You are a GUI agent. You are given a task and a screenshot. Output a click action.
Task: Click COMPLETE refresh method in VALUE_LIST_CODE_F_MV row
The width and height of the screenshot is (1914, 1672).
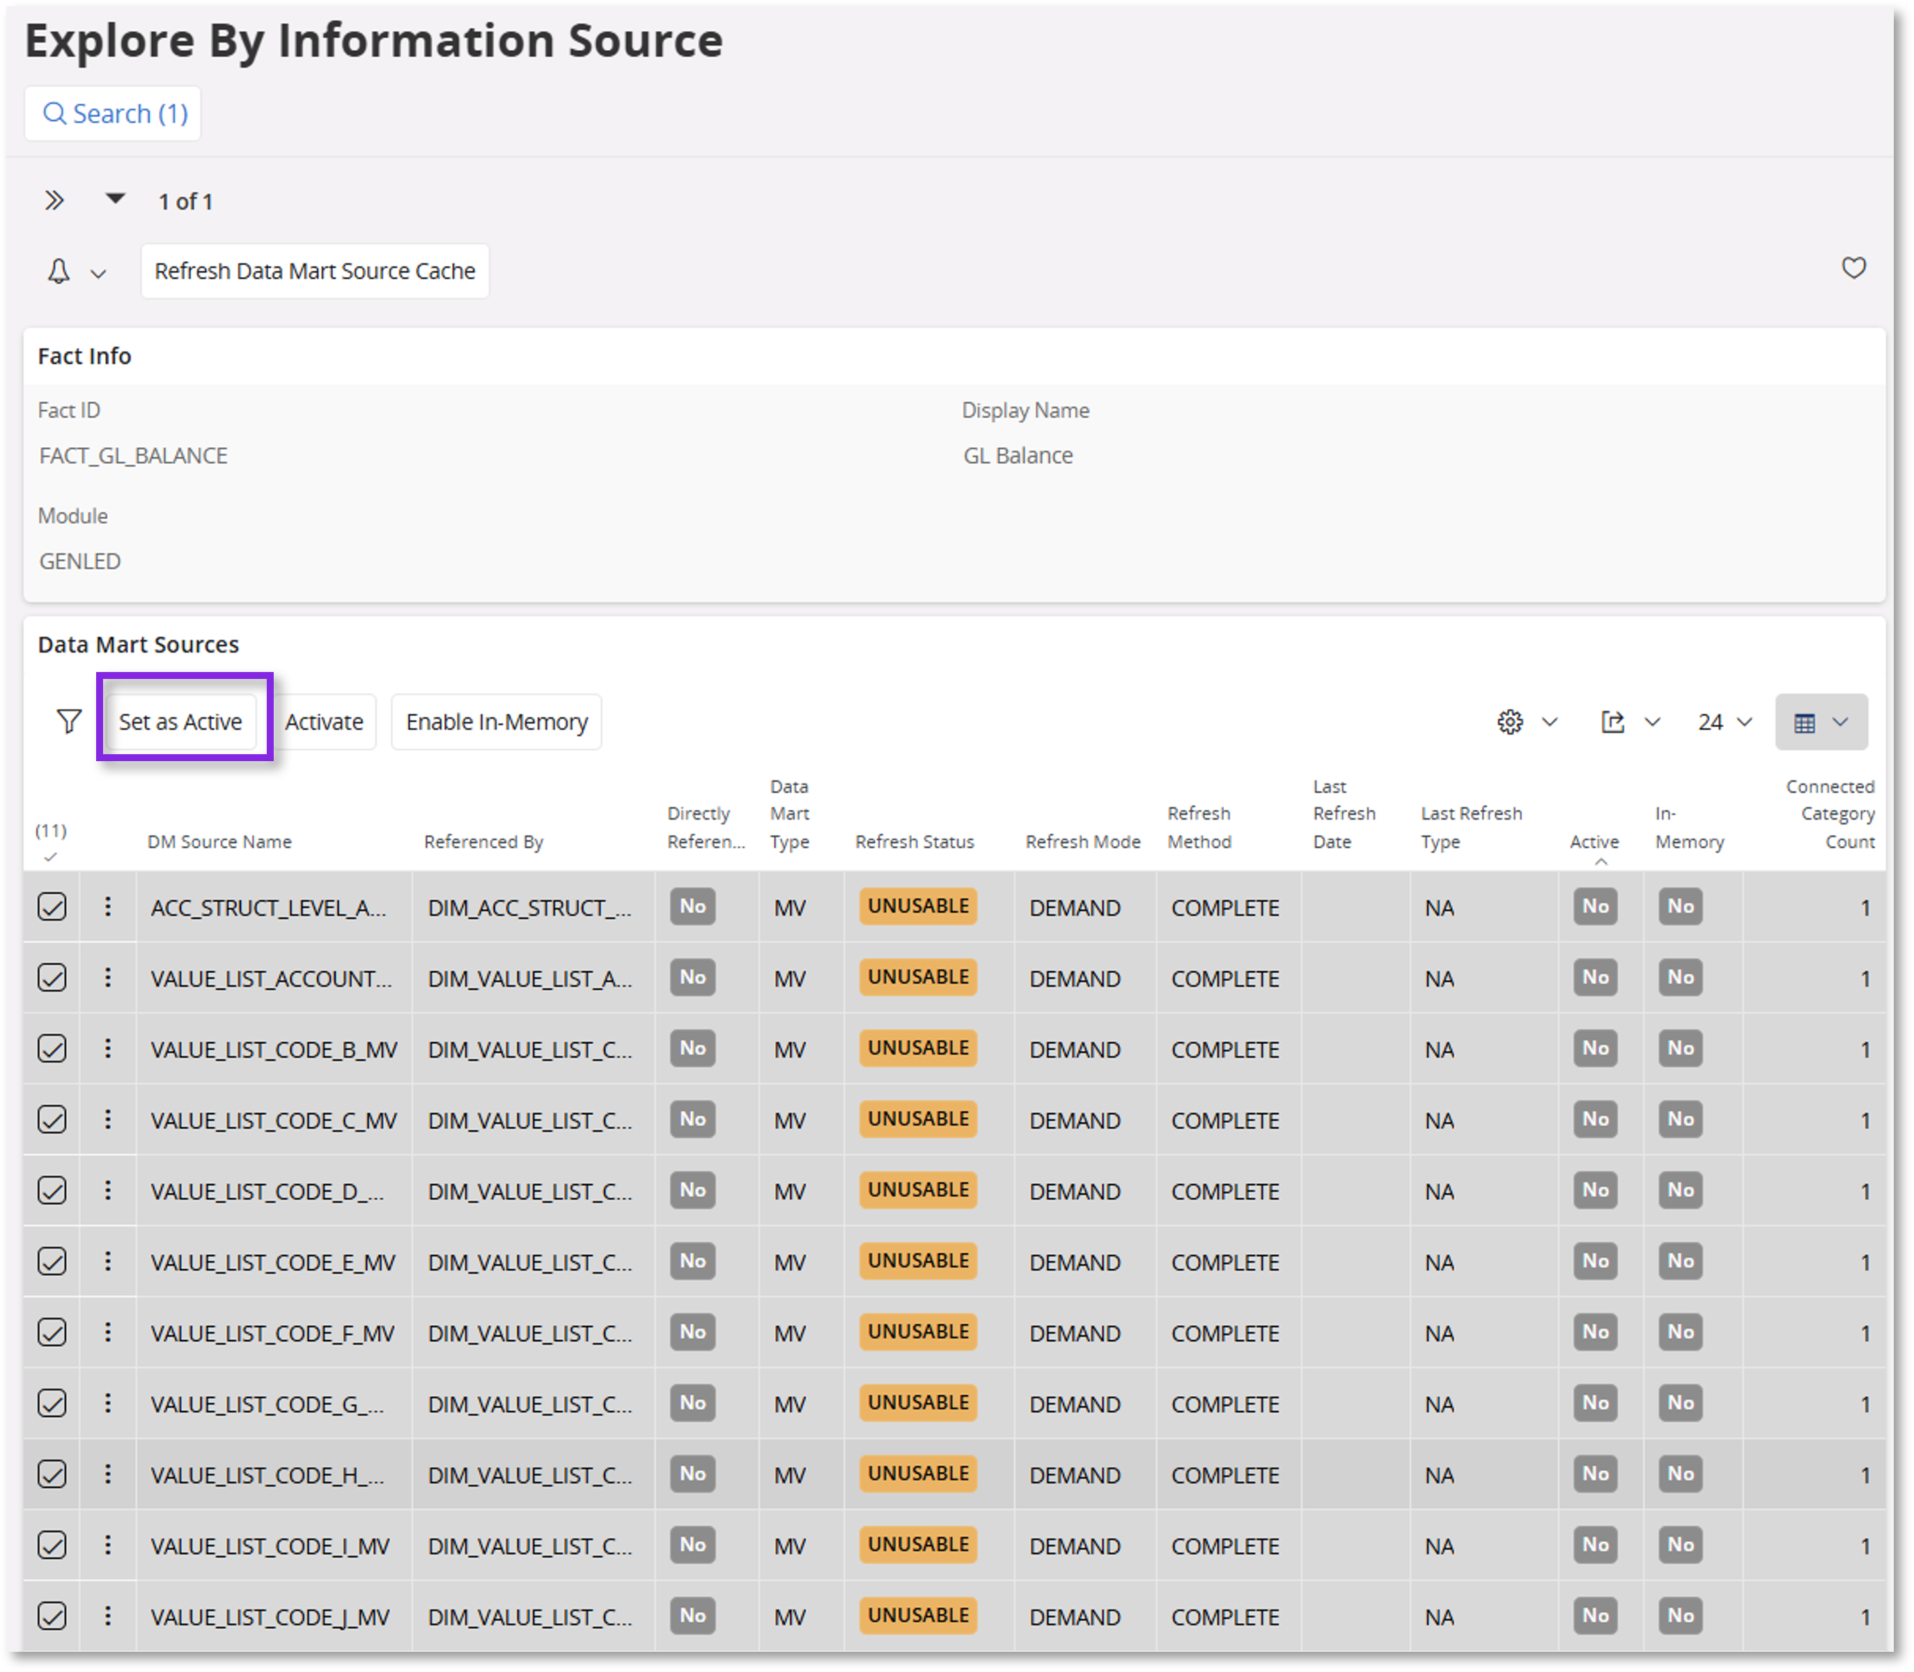pos(1225,1334)
